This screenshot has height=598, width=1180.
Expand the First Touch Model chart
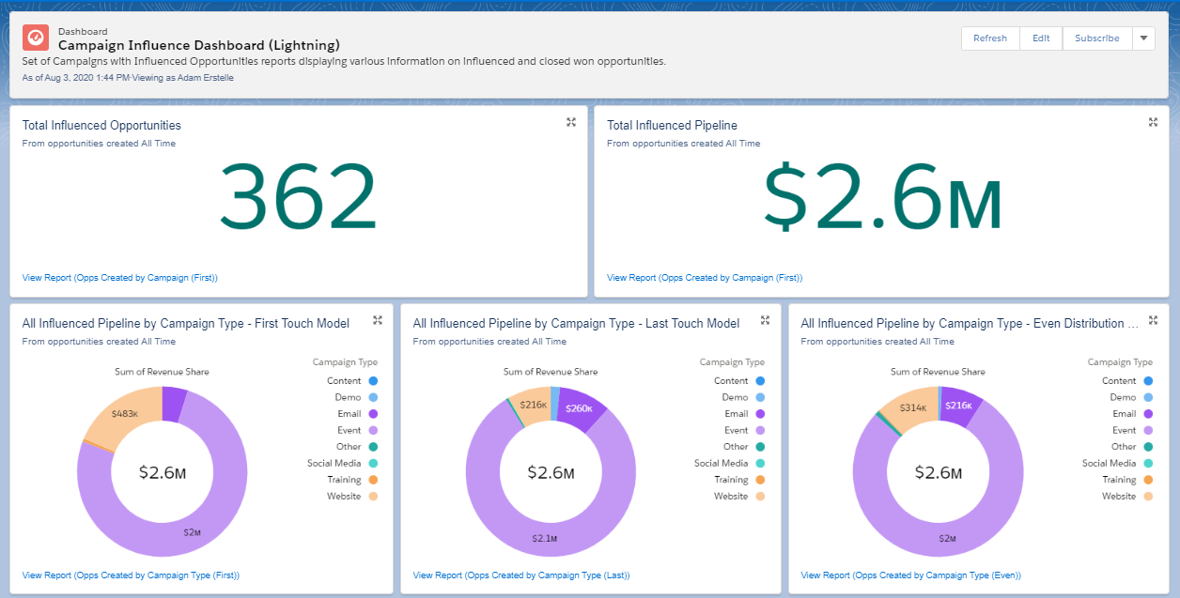378,320
